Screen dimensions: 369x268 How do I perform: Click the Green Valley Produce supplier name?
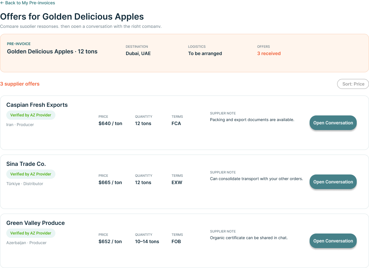coord(36,223)
